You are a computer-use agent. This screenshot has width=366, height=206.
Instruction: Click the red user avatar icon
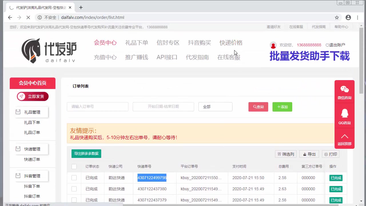click(273, 45)
